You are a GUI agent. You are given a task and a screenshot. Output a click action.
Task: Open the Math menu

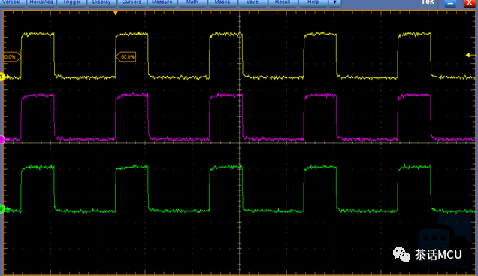(192, 2)
